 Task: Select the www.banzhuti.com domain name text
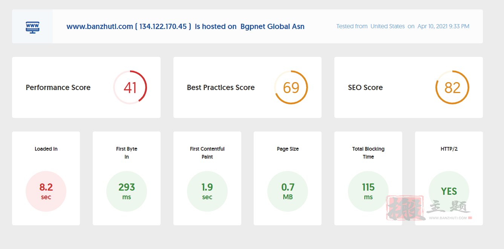point(100,26)
